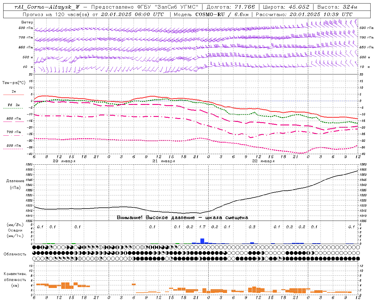Screen dimensions: 375x300
Task: Click the Модель COSMO-RU / 6.6км label
Action: [211, 14]
